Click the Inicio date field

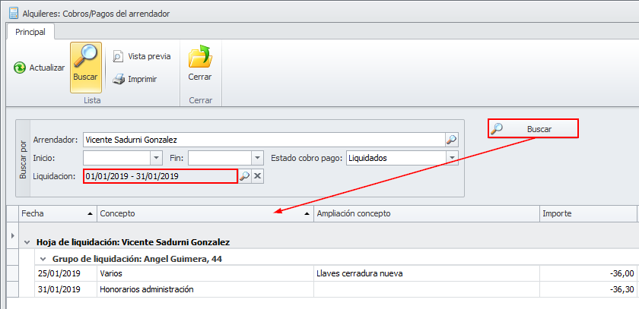pyautogui.click(x=116, y=158)
